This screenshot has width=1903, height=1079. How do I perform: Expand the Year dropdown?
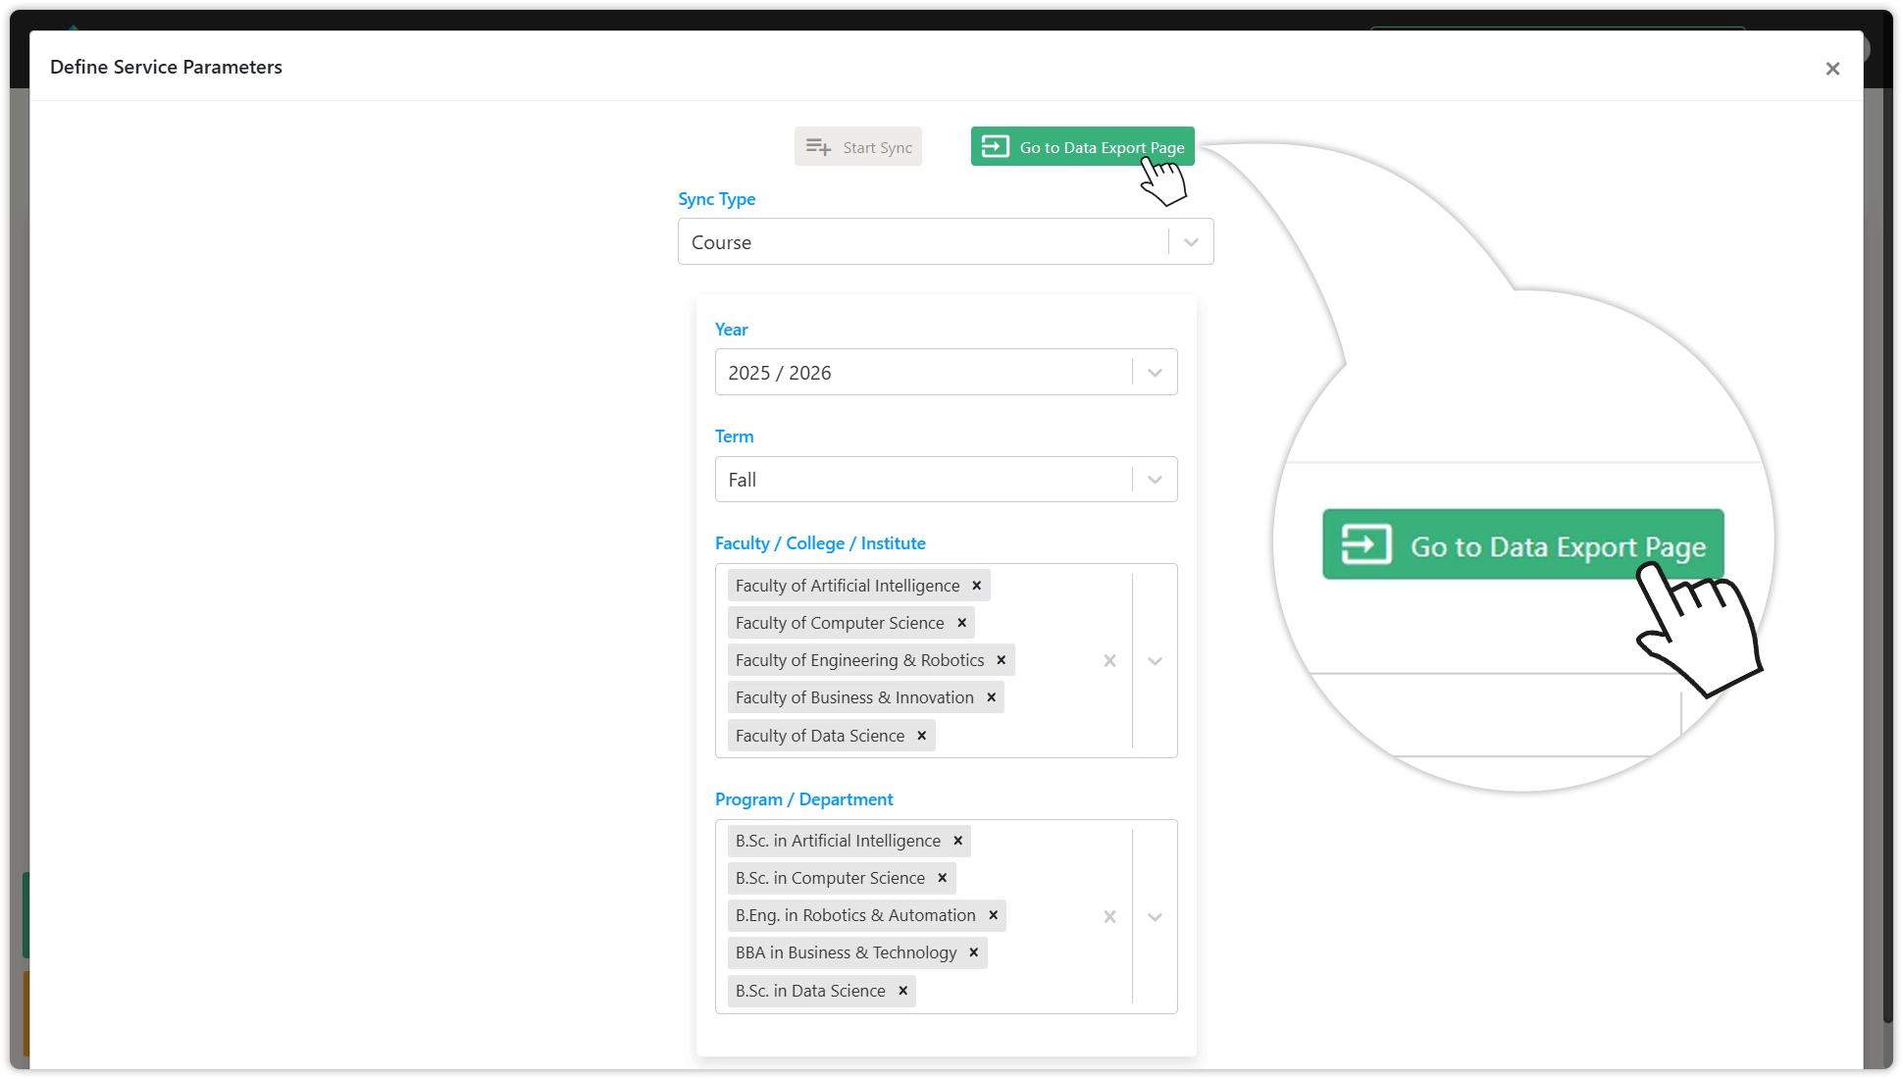click(1155, 373)
